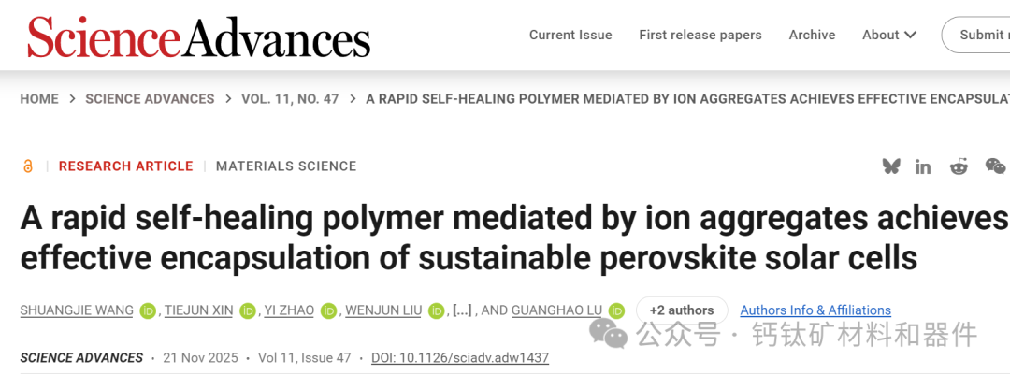Show the +2 authors
Screen dimensions: 1010x375
682,310
